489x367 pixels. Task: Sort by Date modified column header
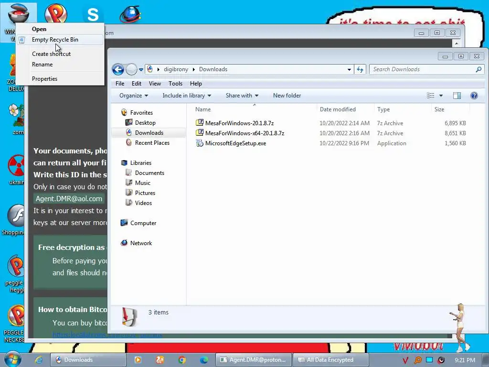[345, 109]
